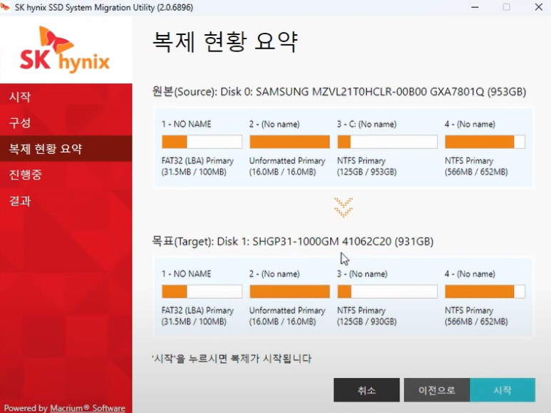This screenshot has width=551, height=413.
Task: Click the 취소 cancel button
Action: pos(366,389)
